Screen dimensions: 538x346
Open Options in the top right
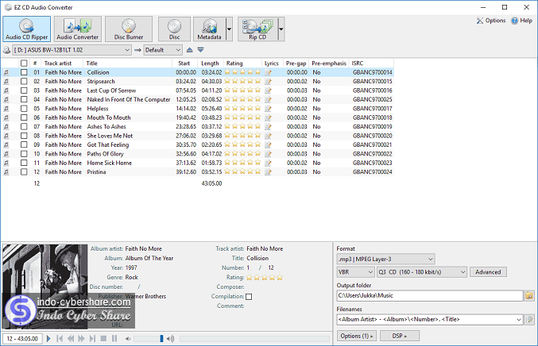(x=491, y=21)
